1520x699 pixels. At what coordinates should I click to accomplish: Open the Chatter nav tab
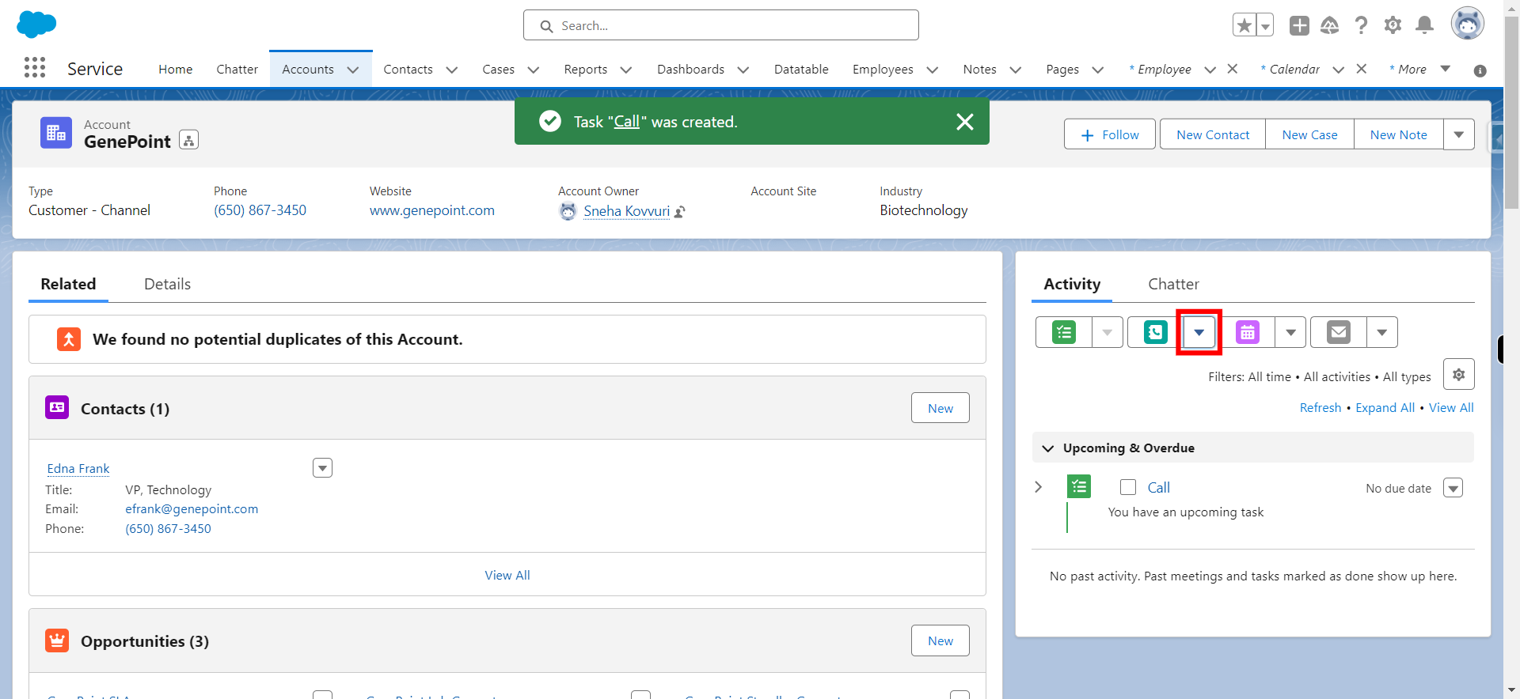[x=237, y=70]
